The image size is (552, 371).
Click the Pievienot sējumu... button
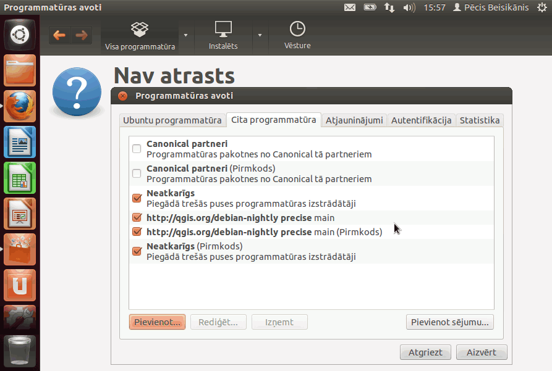(x=450, y=322)
